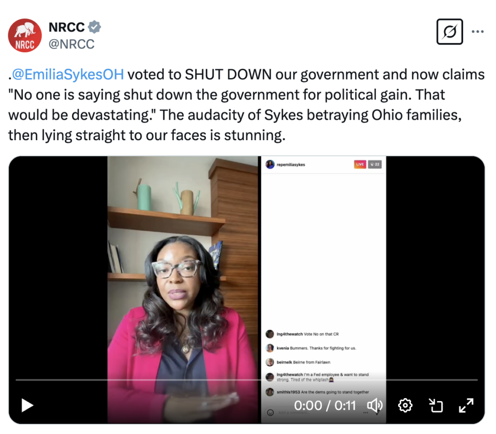The width and height of the screenshot is (496, 434).
Task: Open the @EmiliaSykesOH mention link
Action: pyautogui.click(x=68, y=75)
